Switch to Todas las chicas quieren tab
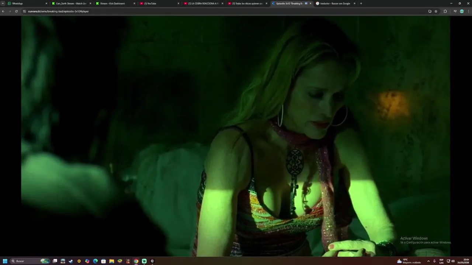This screenshot has height=265, width=472. pyautogui.click(x=247, y=3)
